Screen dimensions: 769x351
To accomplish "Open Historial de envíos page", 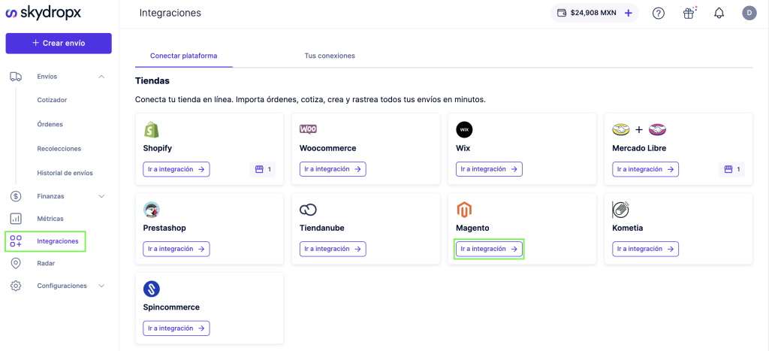I will [65, 173].
